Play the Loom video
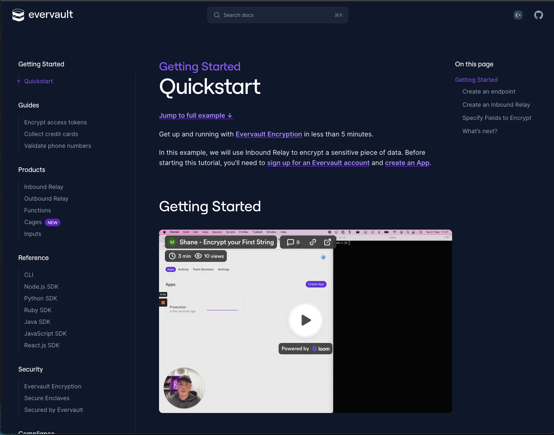 306,320
